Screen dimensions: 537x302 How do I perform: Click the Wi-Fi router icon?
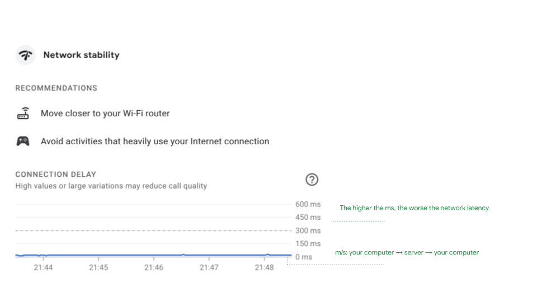[x=22, y=114]
